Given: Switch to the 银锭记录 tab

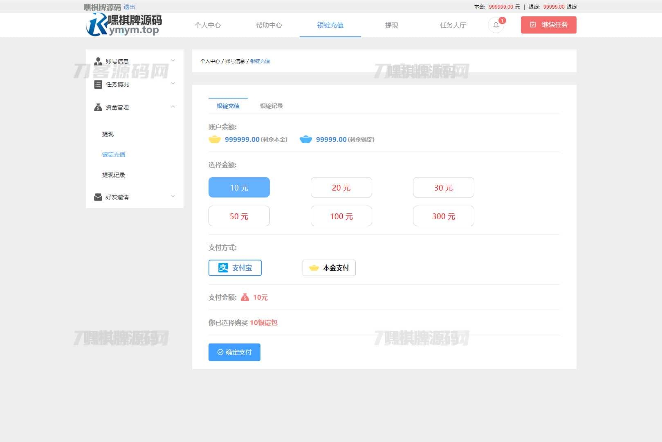Looking at the screenshot, I should click(x=272, y=106).
